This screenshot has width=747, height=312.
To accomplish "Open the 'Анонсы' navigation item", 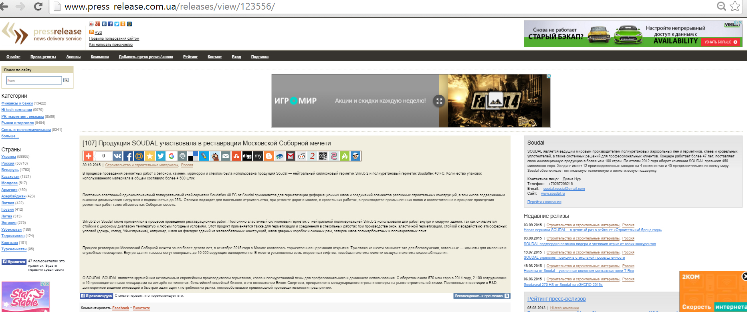I will [x=73, y=57].
